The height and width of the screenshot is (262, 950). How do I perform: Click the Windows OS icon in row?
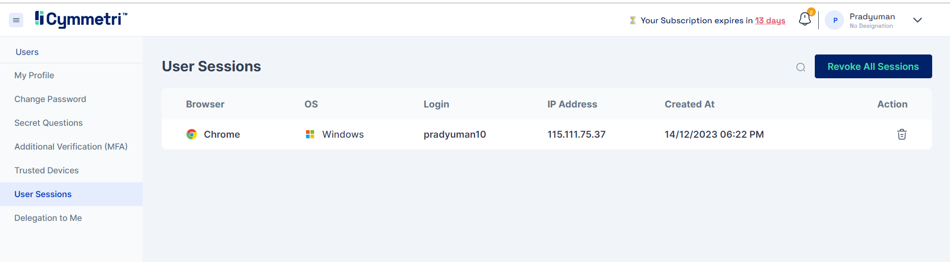pos(310,134)
